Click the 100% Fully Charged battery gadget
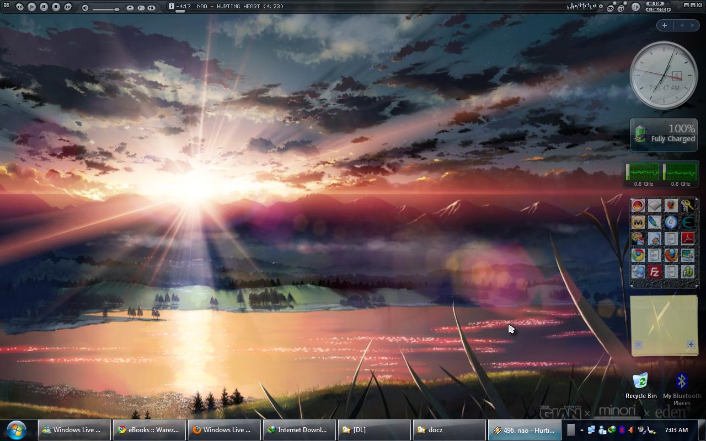This screenshot has width=706, height=441. [x=664, y=135]
